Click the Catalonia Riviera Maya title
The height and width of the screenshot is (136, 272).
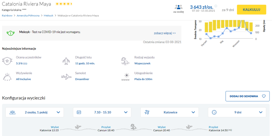(27, 4)
